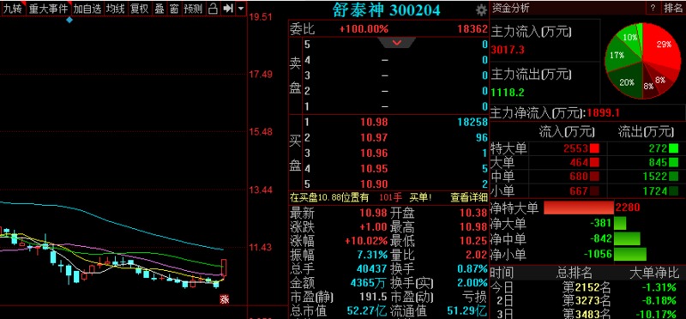Click the 查看详细 link
686x319 pixels.
pyautogui.click(x=469, y=198)
